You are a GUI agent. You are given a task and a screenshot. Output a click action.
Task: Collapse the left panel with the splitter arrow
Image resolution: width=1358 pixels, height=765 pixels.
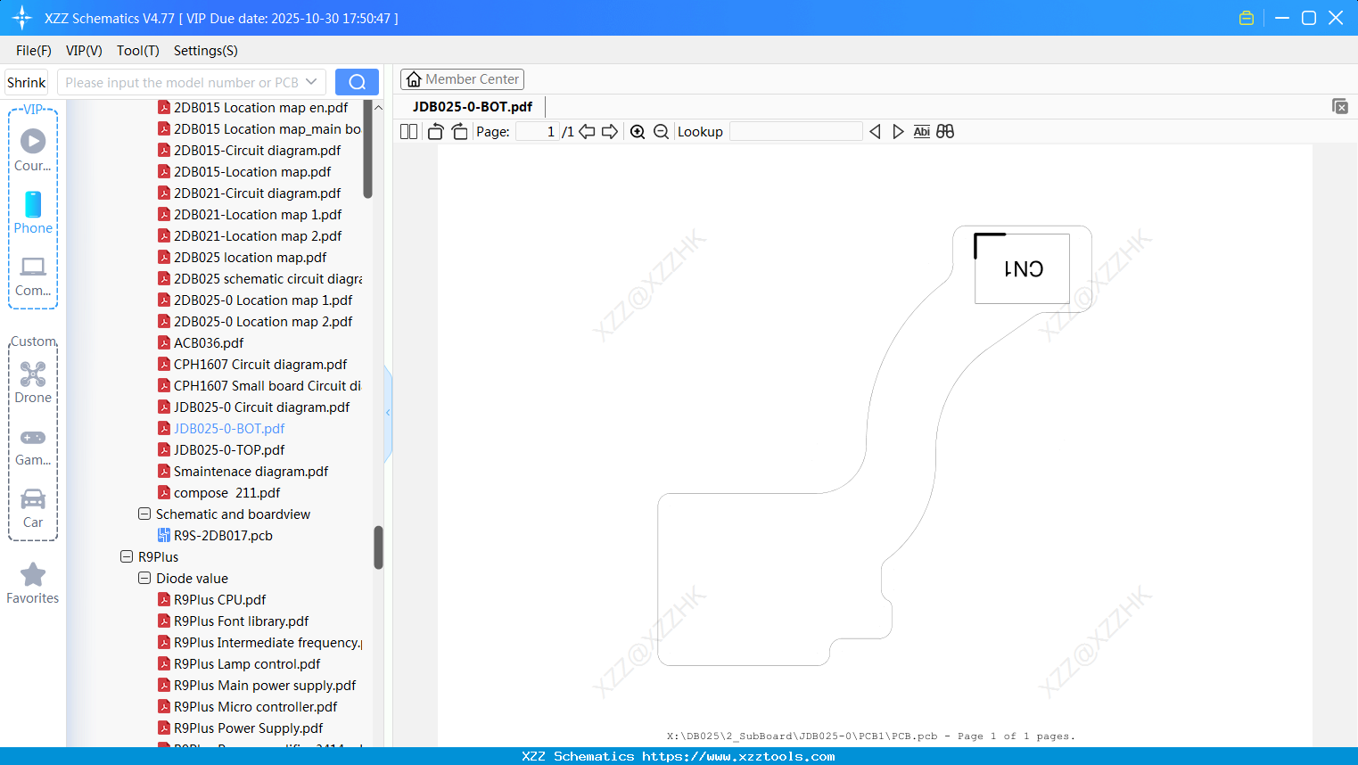tap(388, 413)
